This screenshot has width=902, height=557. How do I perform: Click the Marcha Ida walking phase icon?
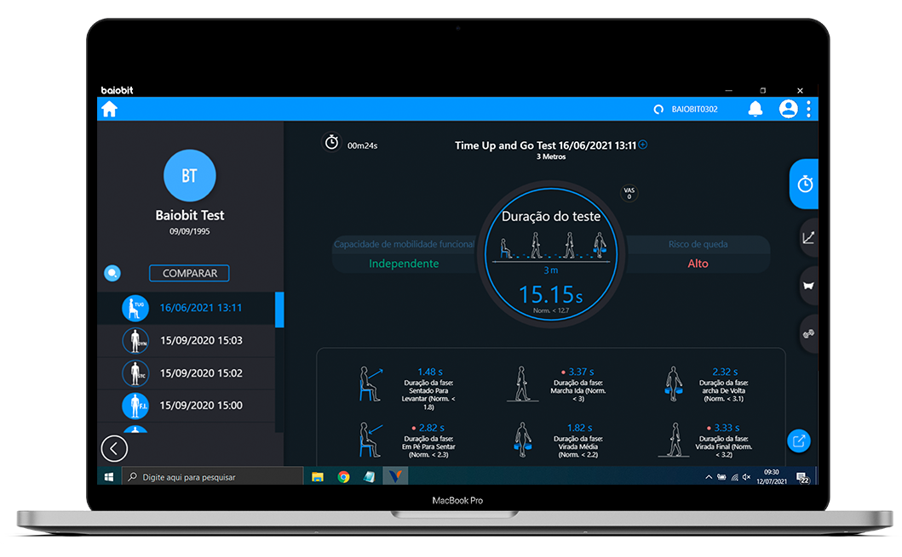point(522,384)
